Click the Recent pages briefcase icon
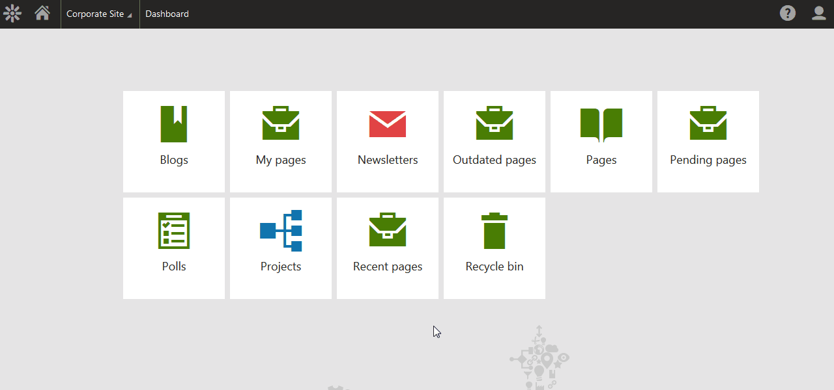834x390 pixels. 388,229
